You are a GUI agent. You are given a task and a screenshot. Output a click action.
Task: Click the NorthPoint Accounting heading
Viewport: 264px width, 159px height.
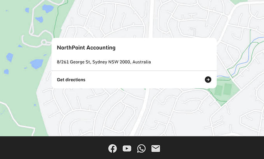(x=86, y=48)
